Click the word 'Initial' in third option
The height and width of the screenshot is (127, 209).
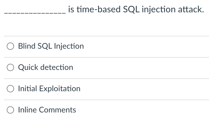[28, 88]
